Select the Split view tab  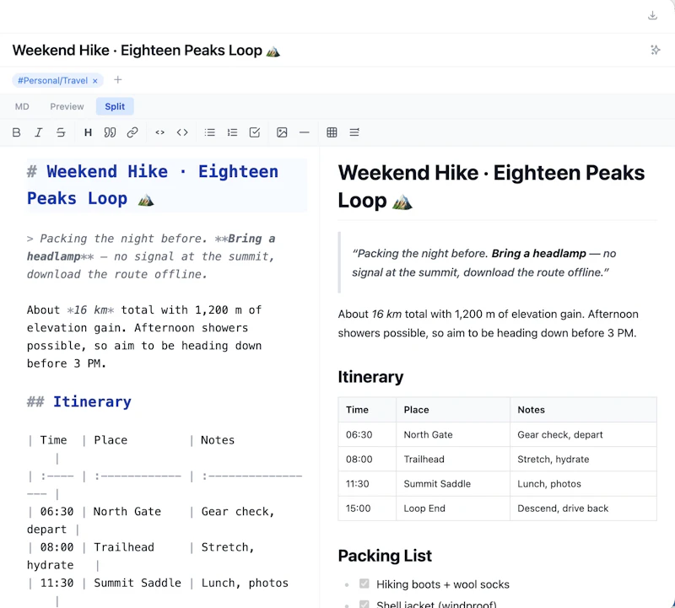coord(115,106)
